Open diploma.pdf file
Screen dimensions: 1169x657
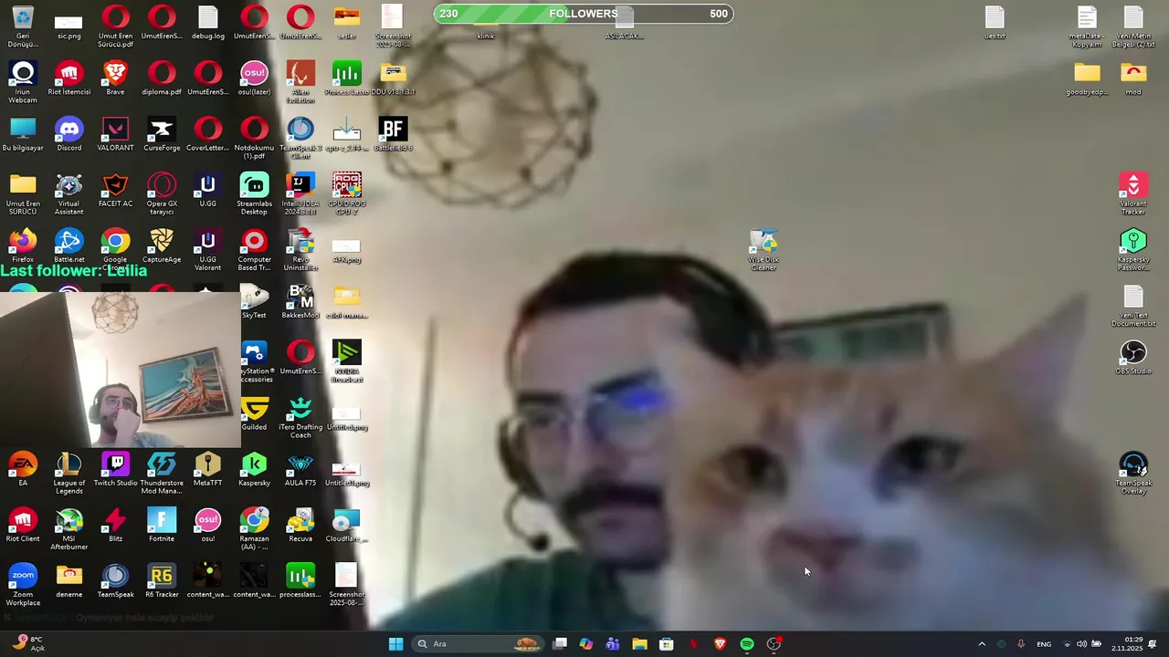162,78
